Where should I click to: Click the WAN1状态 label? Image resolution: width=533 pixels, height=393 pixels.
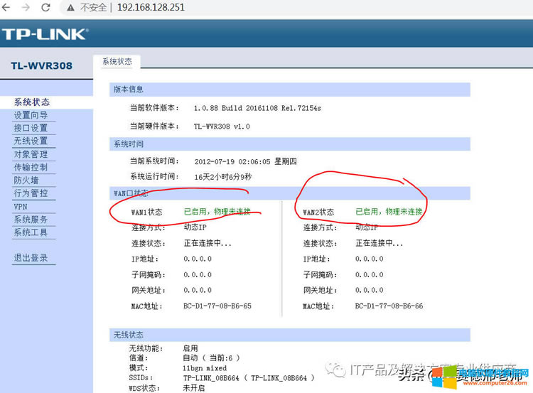click(x=147, y=212)
